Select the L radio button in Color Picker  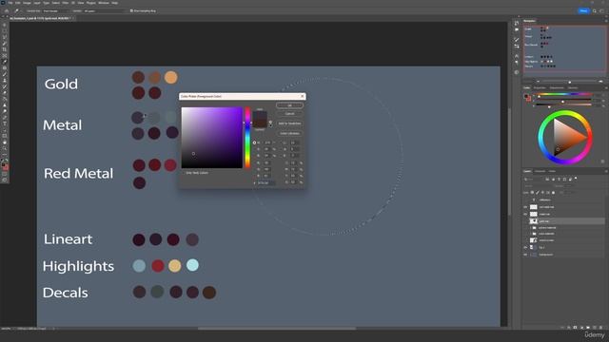click(282, 142)
